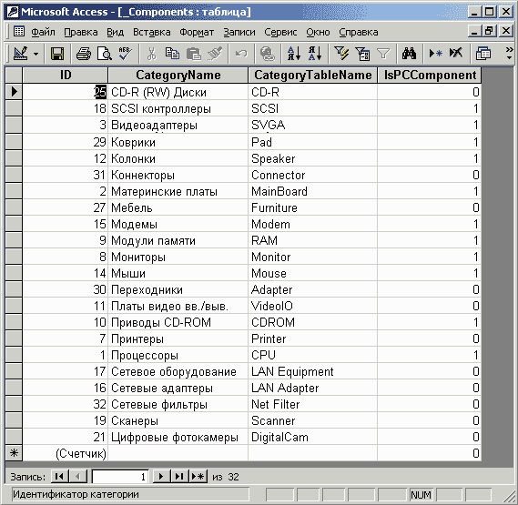The width and height of the screenshot is (518, 505).
Task: Toggle the Apply Filter funnel button
Action: point(383,54)
